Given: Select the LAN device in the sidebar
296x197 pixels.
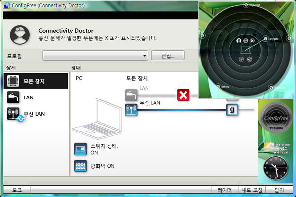Looking at the screenshot, I should click(x=36, y=98).
